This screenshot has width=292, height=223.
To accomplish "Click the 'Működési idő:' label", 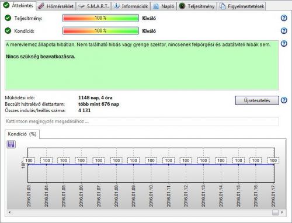I will click(20, 97).
